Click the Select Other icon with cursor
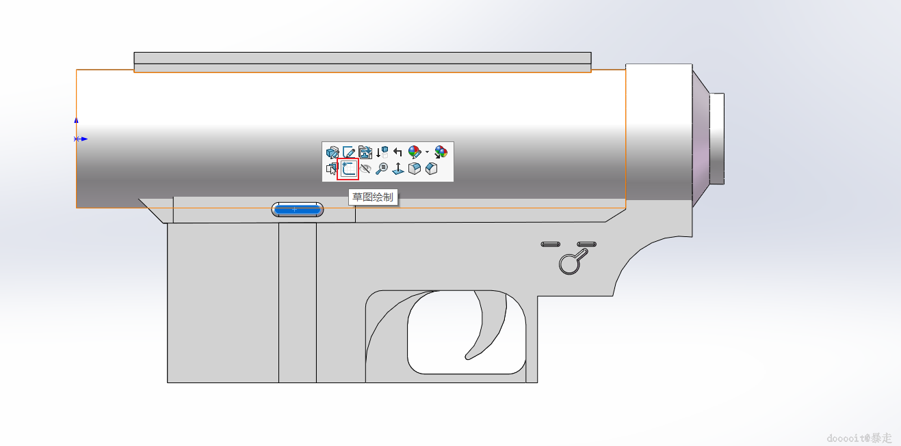Screen dimensions: 901x446 point(332,168)
